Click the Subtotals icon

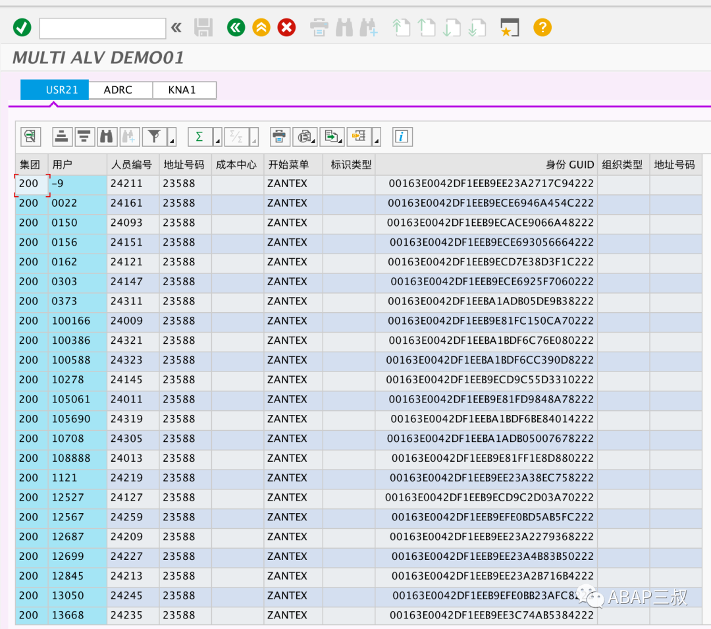[237, 136]
